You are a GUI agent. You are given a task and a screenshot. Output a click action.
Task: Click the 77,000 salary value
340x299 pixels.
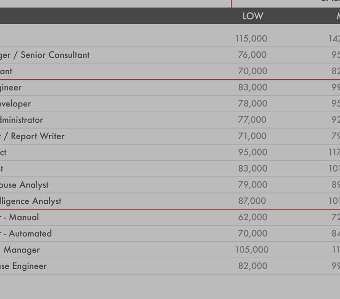pyautogui.click(x=252, y=120)
